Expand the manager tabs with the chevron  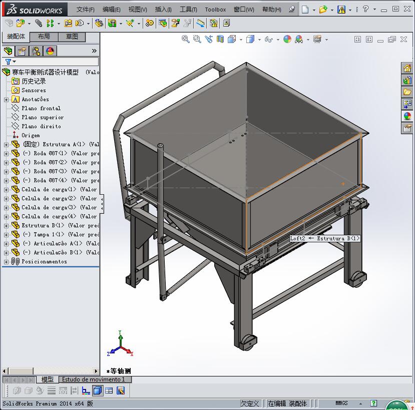point(94,51)
